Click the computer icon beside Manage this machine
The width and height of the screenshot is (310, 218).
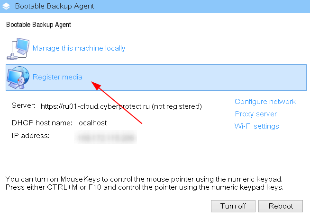point(17,49)
